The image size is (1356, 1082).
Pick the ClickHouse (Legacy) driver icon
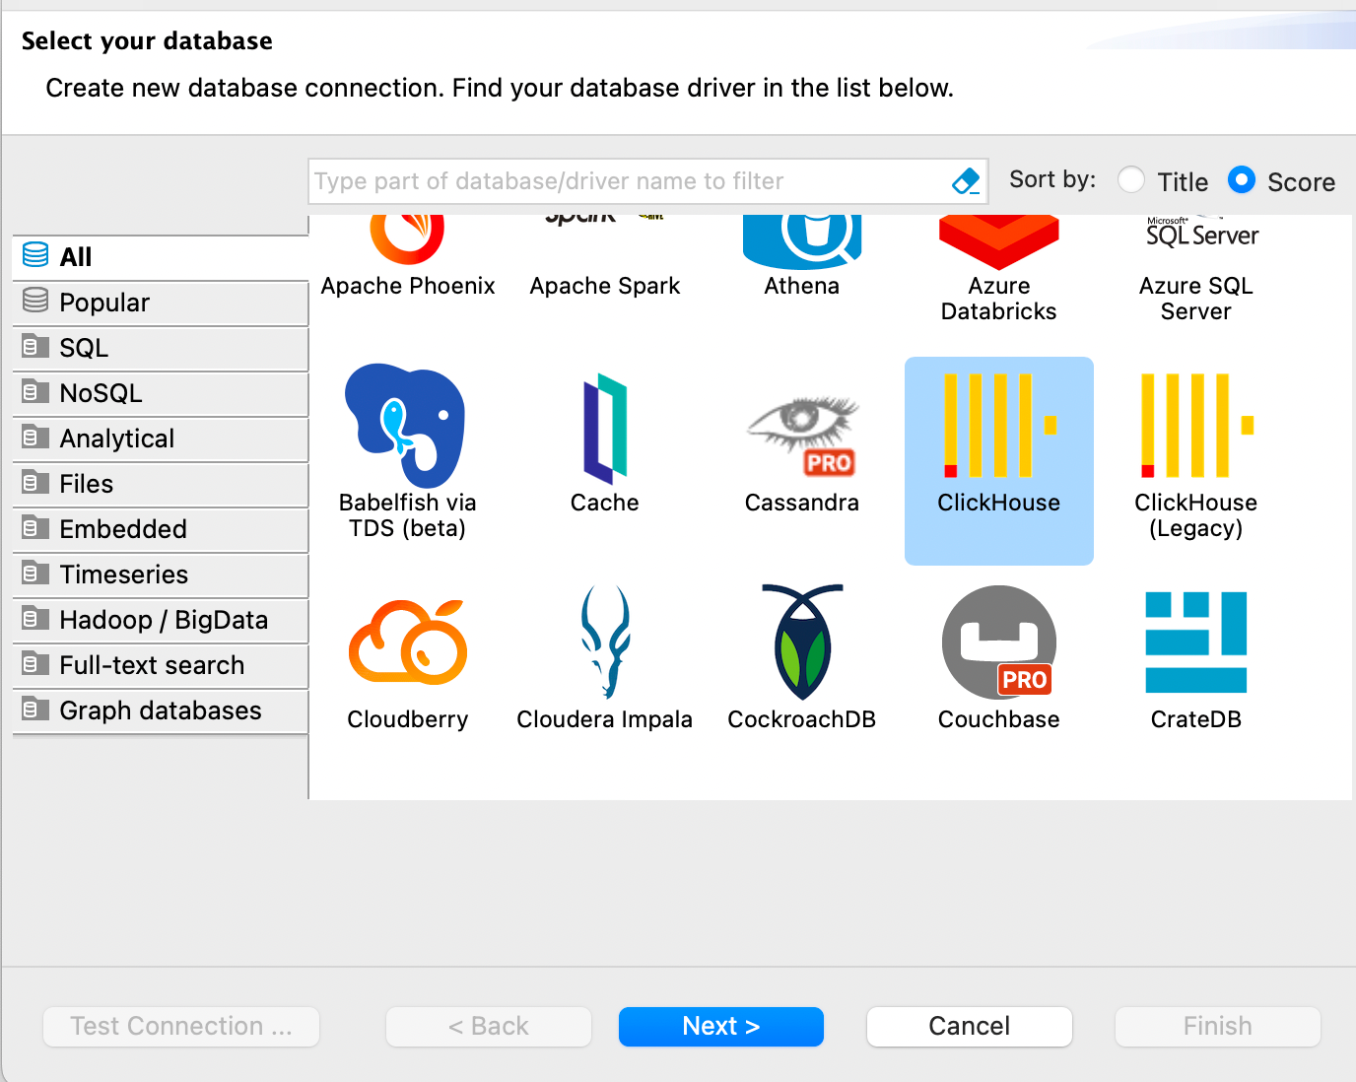pyautogui.click(x=1195, y=426)
